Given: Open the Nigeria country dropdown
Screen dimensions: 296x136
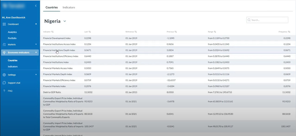Looking at the screenshot, I should (x=65, y=21).
